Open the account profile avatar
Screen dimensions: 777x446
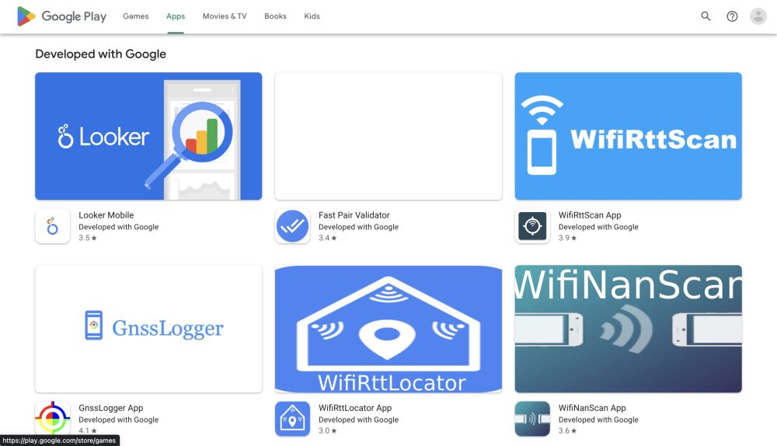(x=758, y=16)
